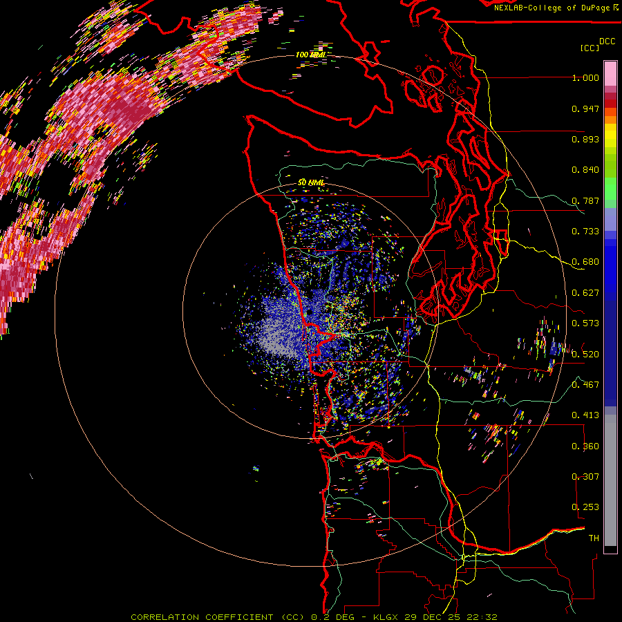Image resolution: width=622 pixels, height=622 pixels.
Task: Click the black radar site dot at center
Action: click(x=309, y=312)
